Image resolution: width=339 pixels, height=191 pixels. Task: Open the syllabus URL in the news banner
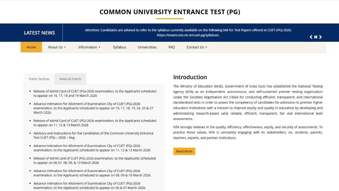(188, 35)
